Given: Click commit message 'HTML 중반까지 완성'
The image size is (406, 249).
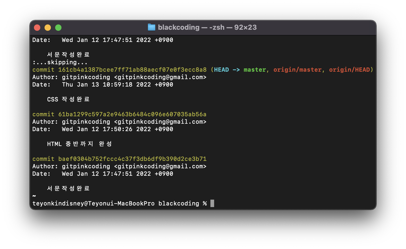Looking at the screenshot, I should [80, 144].
